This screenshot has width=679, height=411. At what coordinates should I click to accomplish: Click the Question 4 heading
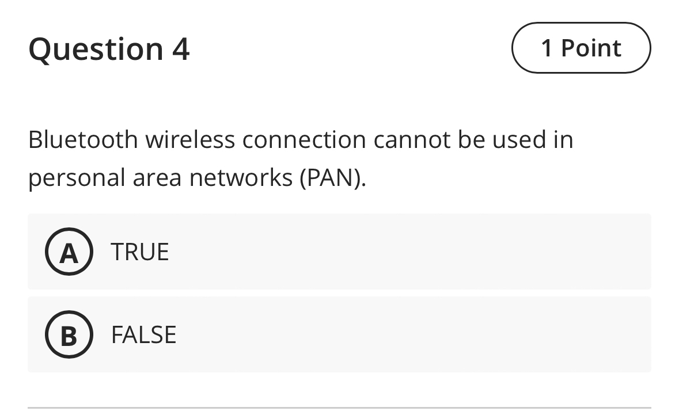tap(109, 48)
